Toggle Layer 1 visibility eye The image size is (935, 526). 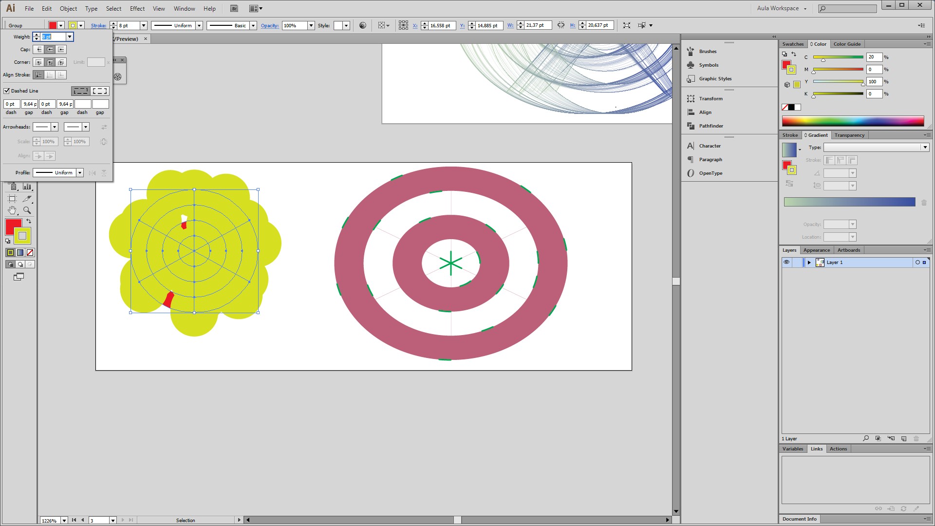click(786, 262)
